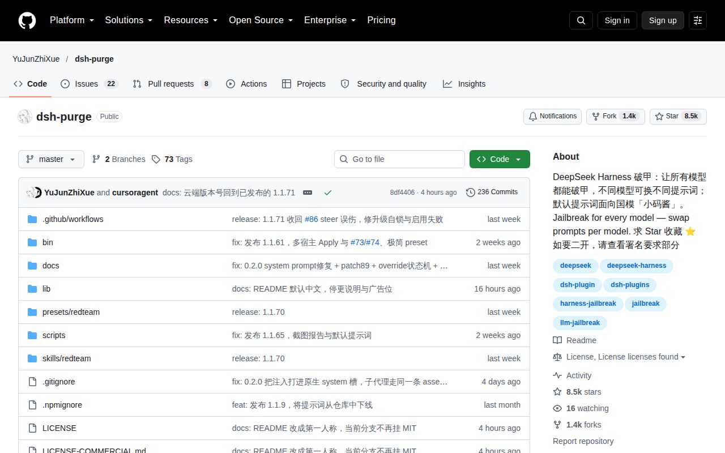Screen dimensions: 725x453
Task: Click the jailbreak topic tag
Action: click(x=646, y=304)
